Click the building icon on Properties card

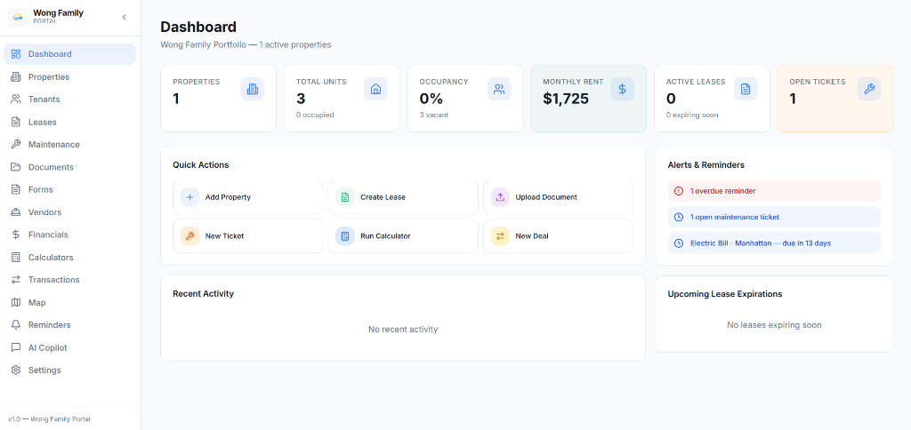pyautogui.click(x=252, y=89)
